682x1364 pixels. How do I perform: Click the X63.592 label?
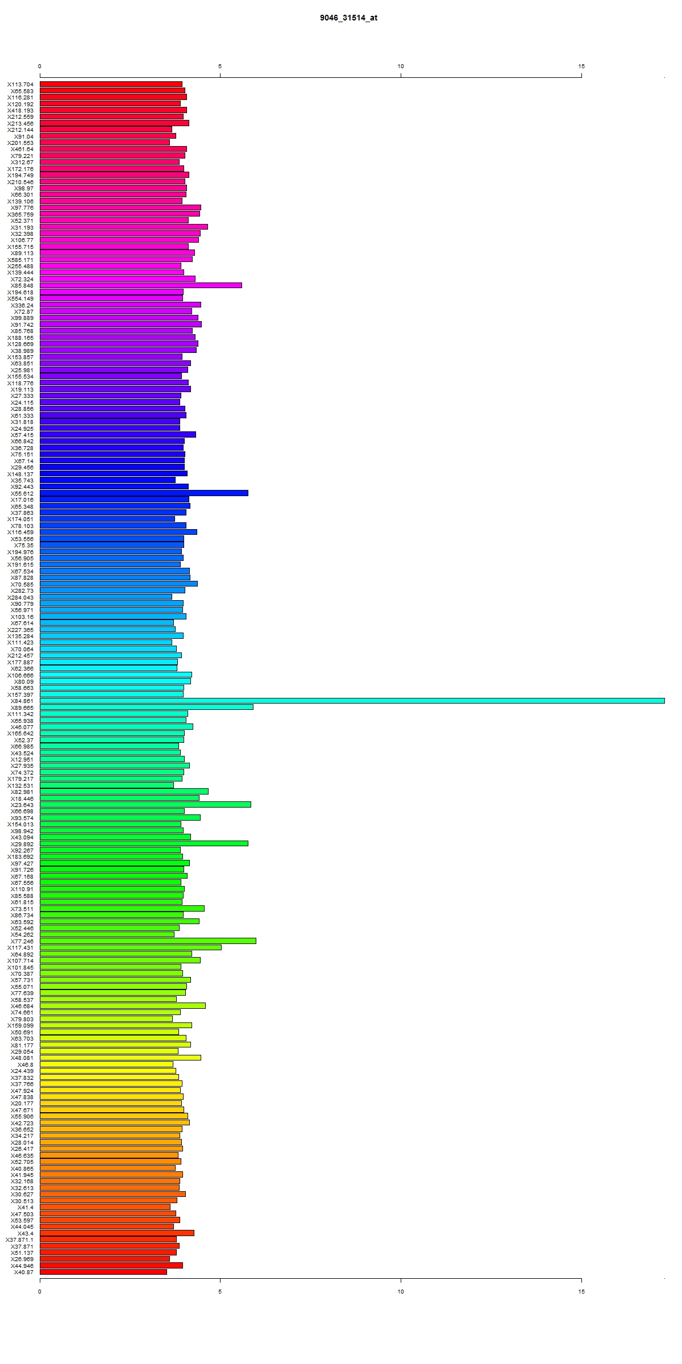(22, 922)
